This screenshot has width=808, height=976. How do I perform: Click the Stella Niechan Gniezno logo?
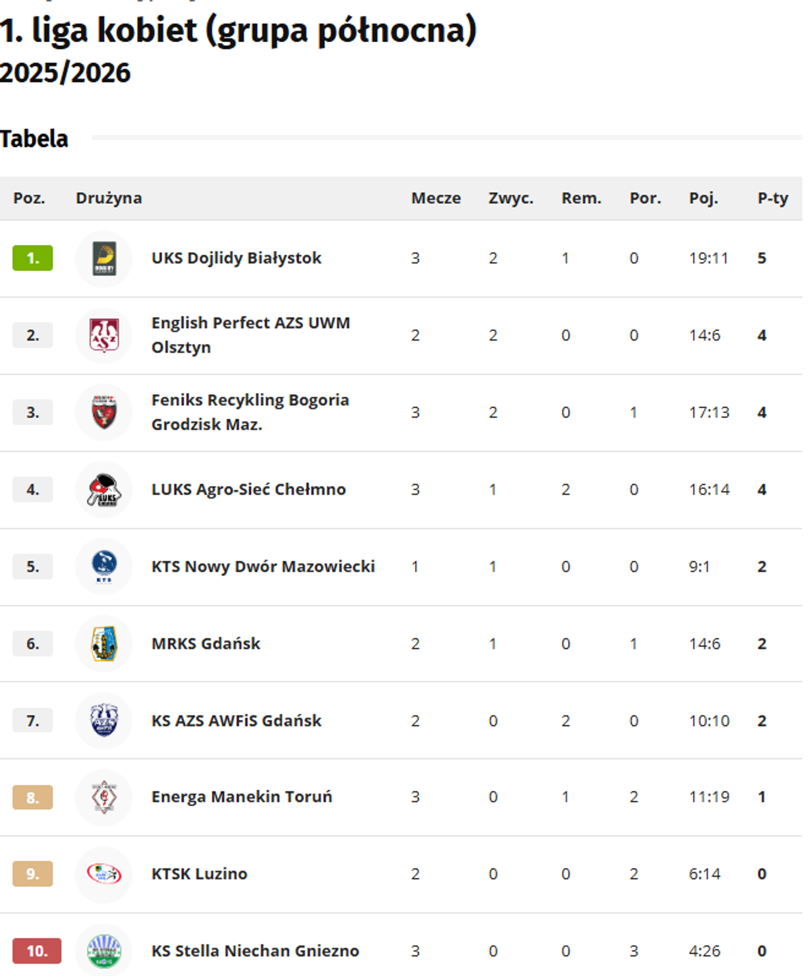(x=104, y=951)
